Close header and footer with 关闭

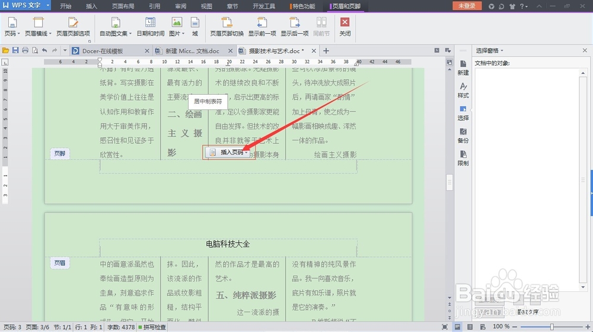(345, 27)
